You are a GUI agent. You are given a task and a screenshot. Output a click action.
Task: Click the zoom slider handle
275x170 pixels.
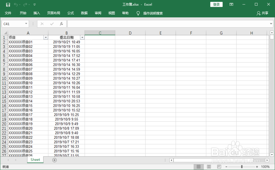pyautogui.click(x=242, y=167)
